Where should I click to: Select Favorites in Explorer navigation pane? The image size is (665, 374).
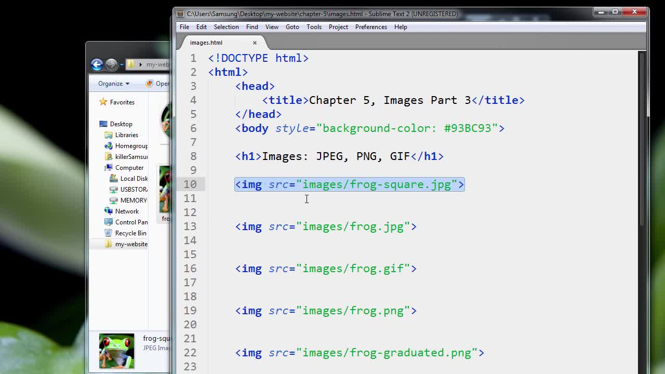tap(122, 102)
